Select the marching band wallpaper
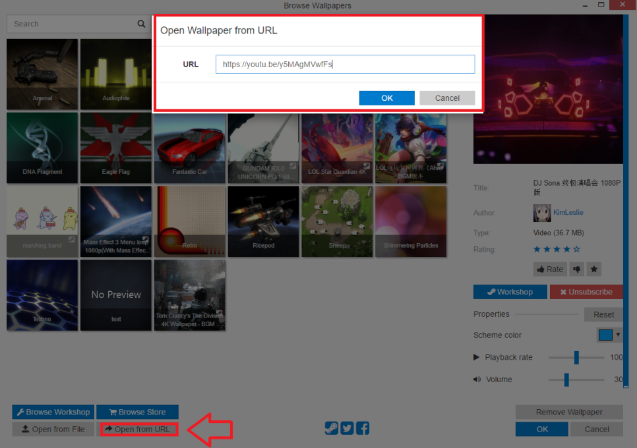The height and width of the screenshot is (448, 637). coord(42,221)
